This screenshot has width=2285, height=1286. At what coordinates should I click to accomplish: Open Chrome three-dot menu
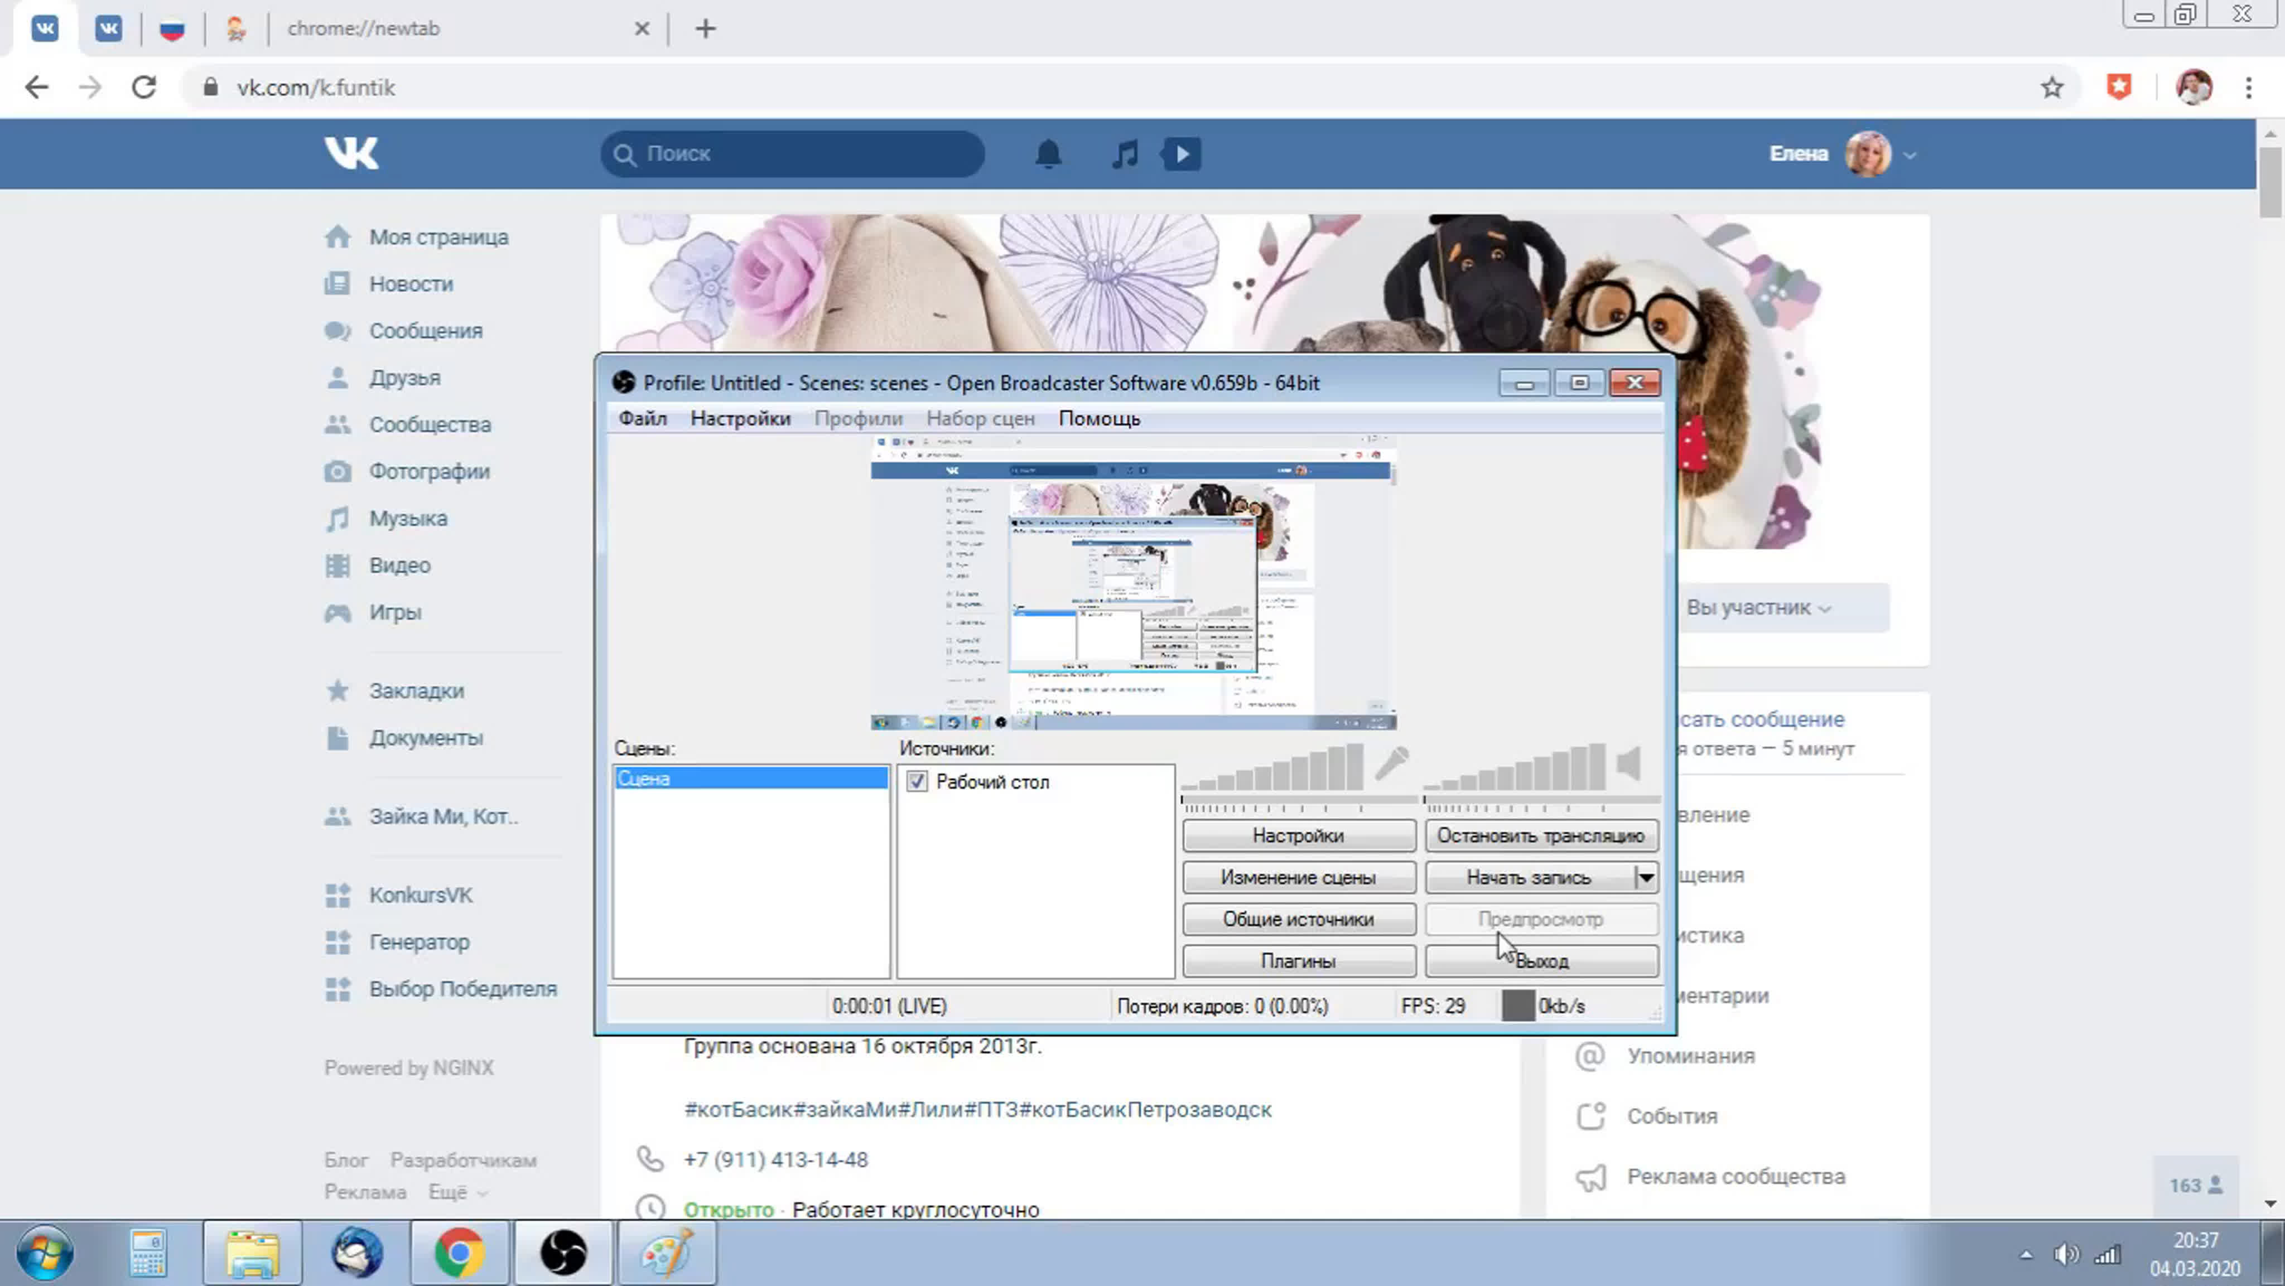point(2249,87)
